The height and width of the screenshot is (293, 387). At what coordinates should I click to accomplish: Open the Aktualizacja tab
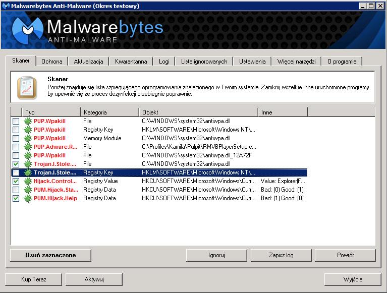[x=88, y=62]
